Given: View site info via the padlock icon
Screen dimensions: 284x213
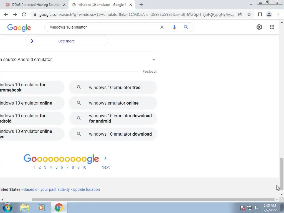Looking at the screenshot, I should point(35,14).
